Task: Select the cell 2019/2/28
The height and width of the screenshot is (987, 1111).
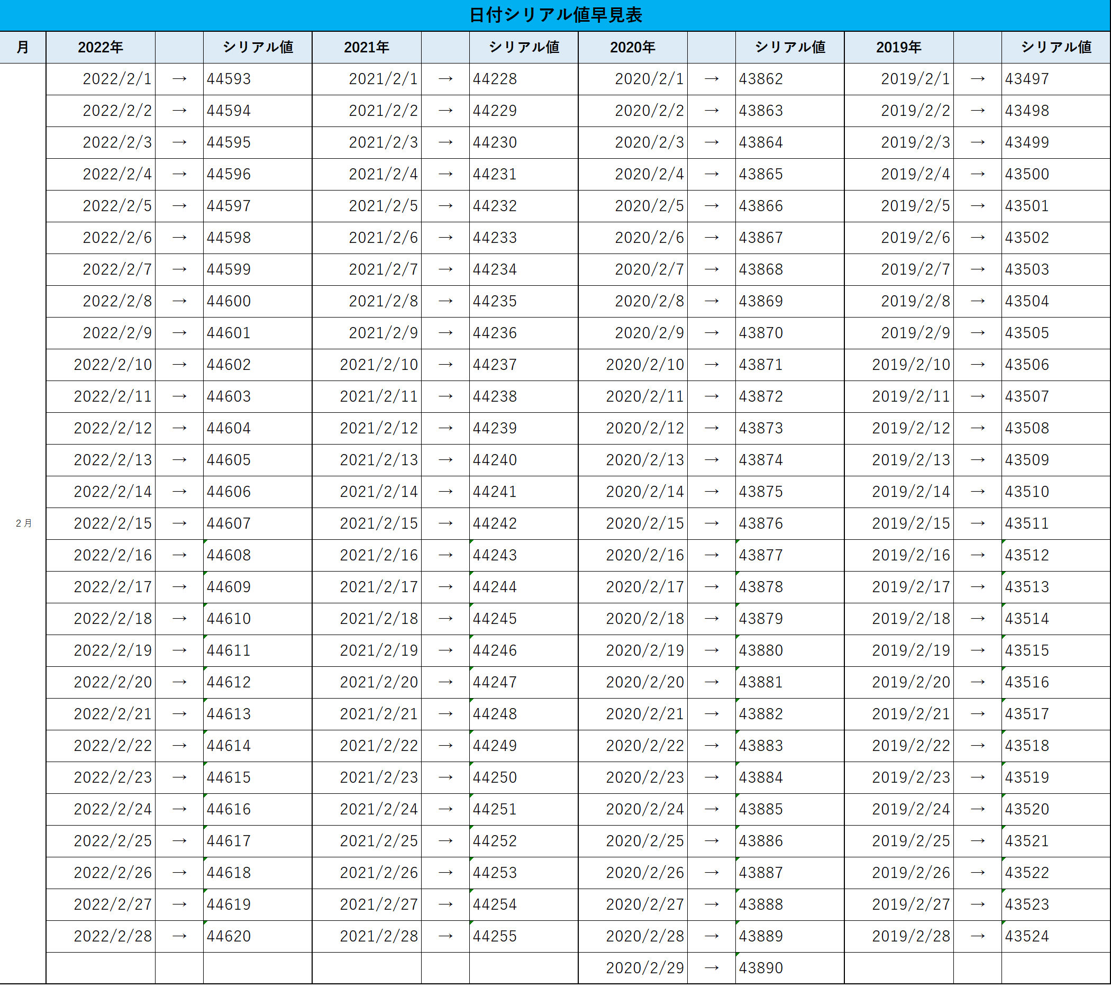Action: coord(899,936)
